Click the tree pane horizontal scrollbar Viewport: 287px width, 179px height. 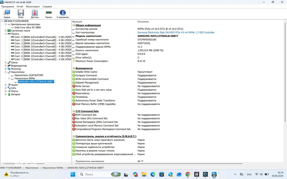[24, 163]
